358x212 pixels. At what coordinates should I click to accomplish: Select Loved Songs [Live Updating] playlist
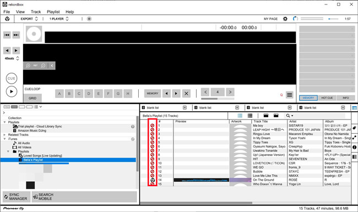pyautogui.click(x=42, y=156)
